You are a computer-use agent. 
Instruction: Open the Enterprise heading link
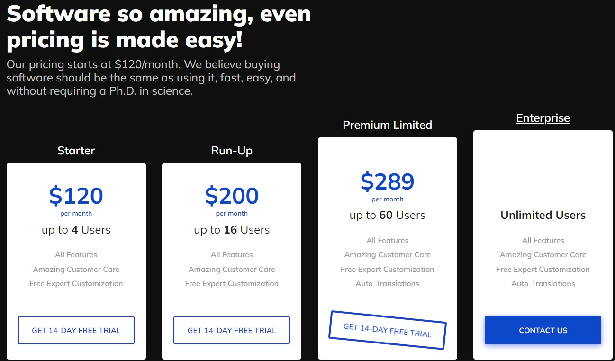(543, 118)
